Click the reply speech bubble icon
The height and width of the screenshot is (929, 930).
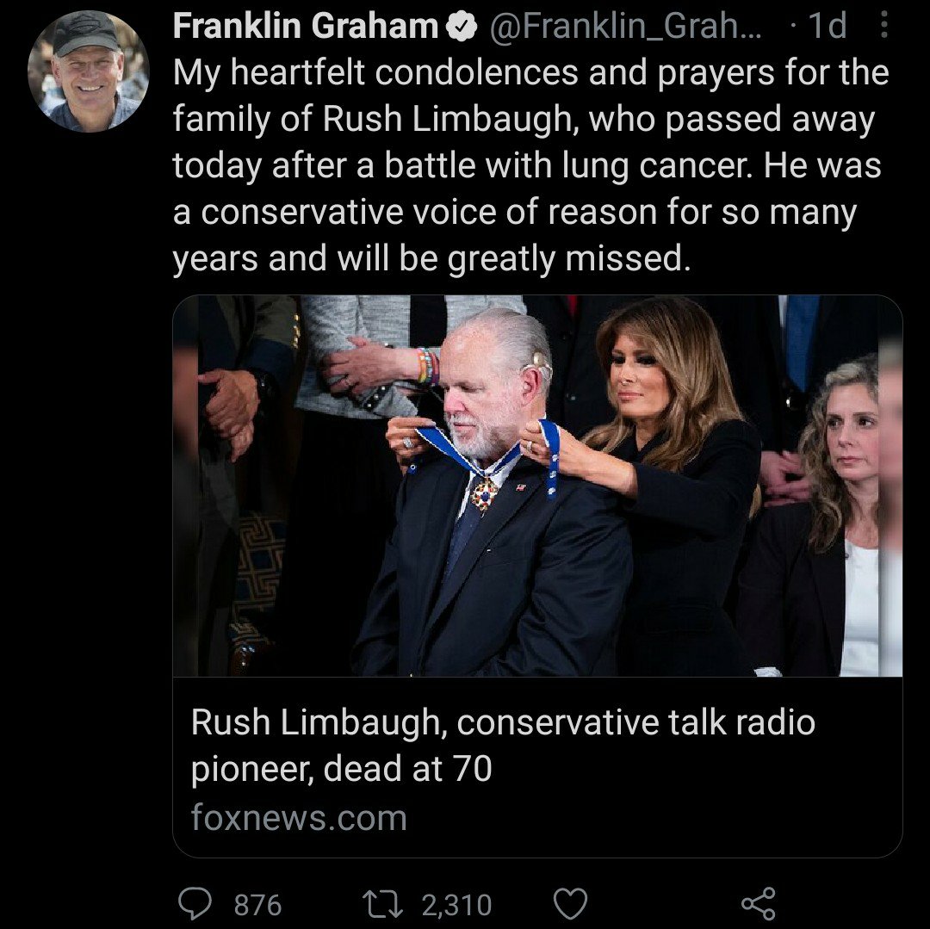click(x=195, y=904)
